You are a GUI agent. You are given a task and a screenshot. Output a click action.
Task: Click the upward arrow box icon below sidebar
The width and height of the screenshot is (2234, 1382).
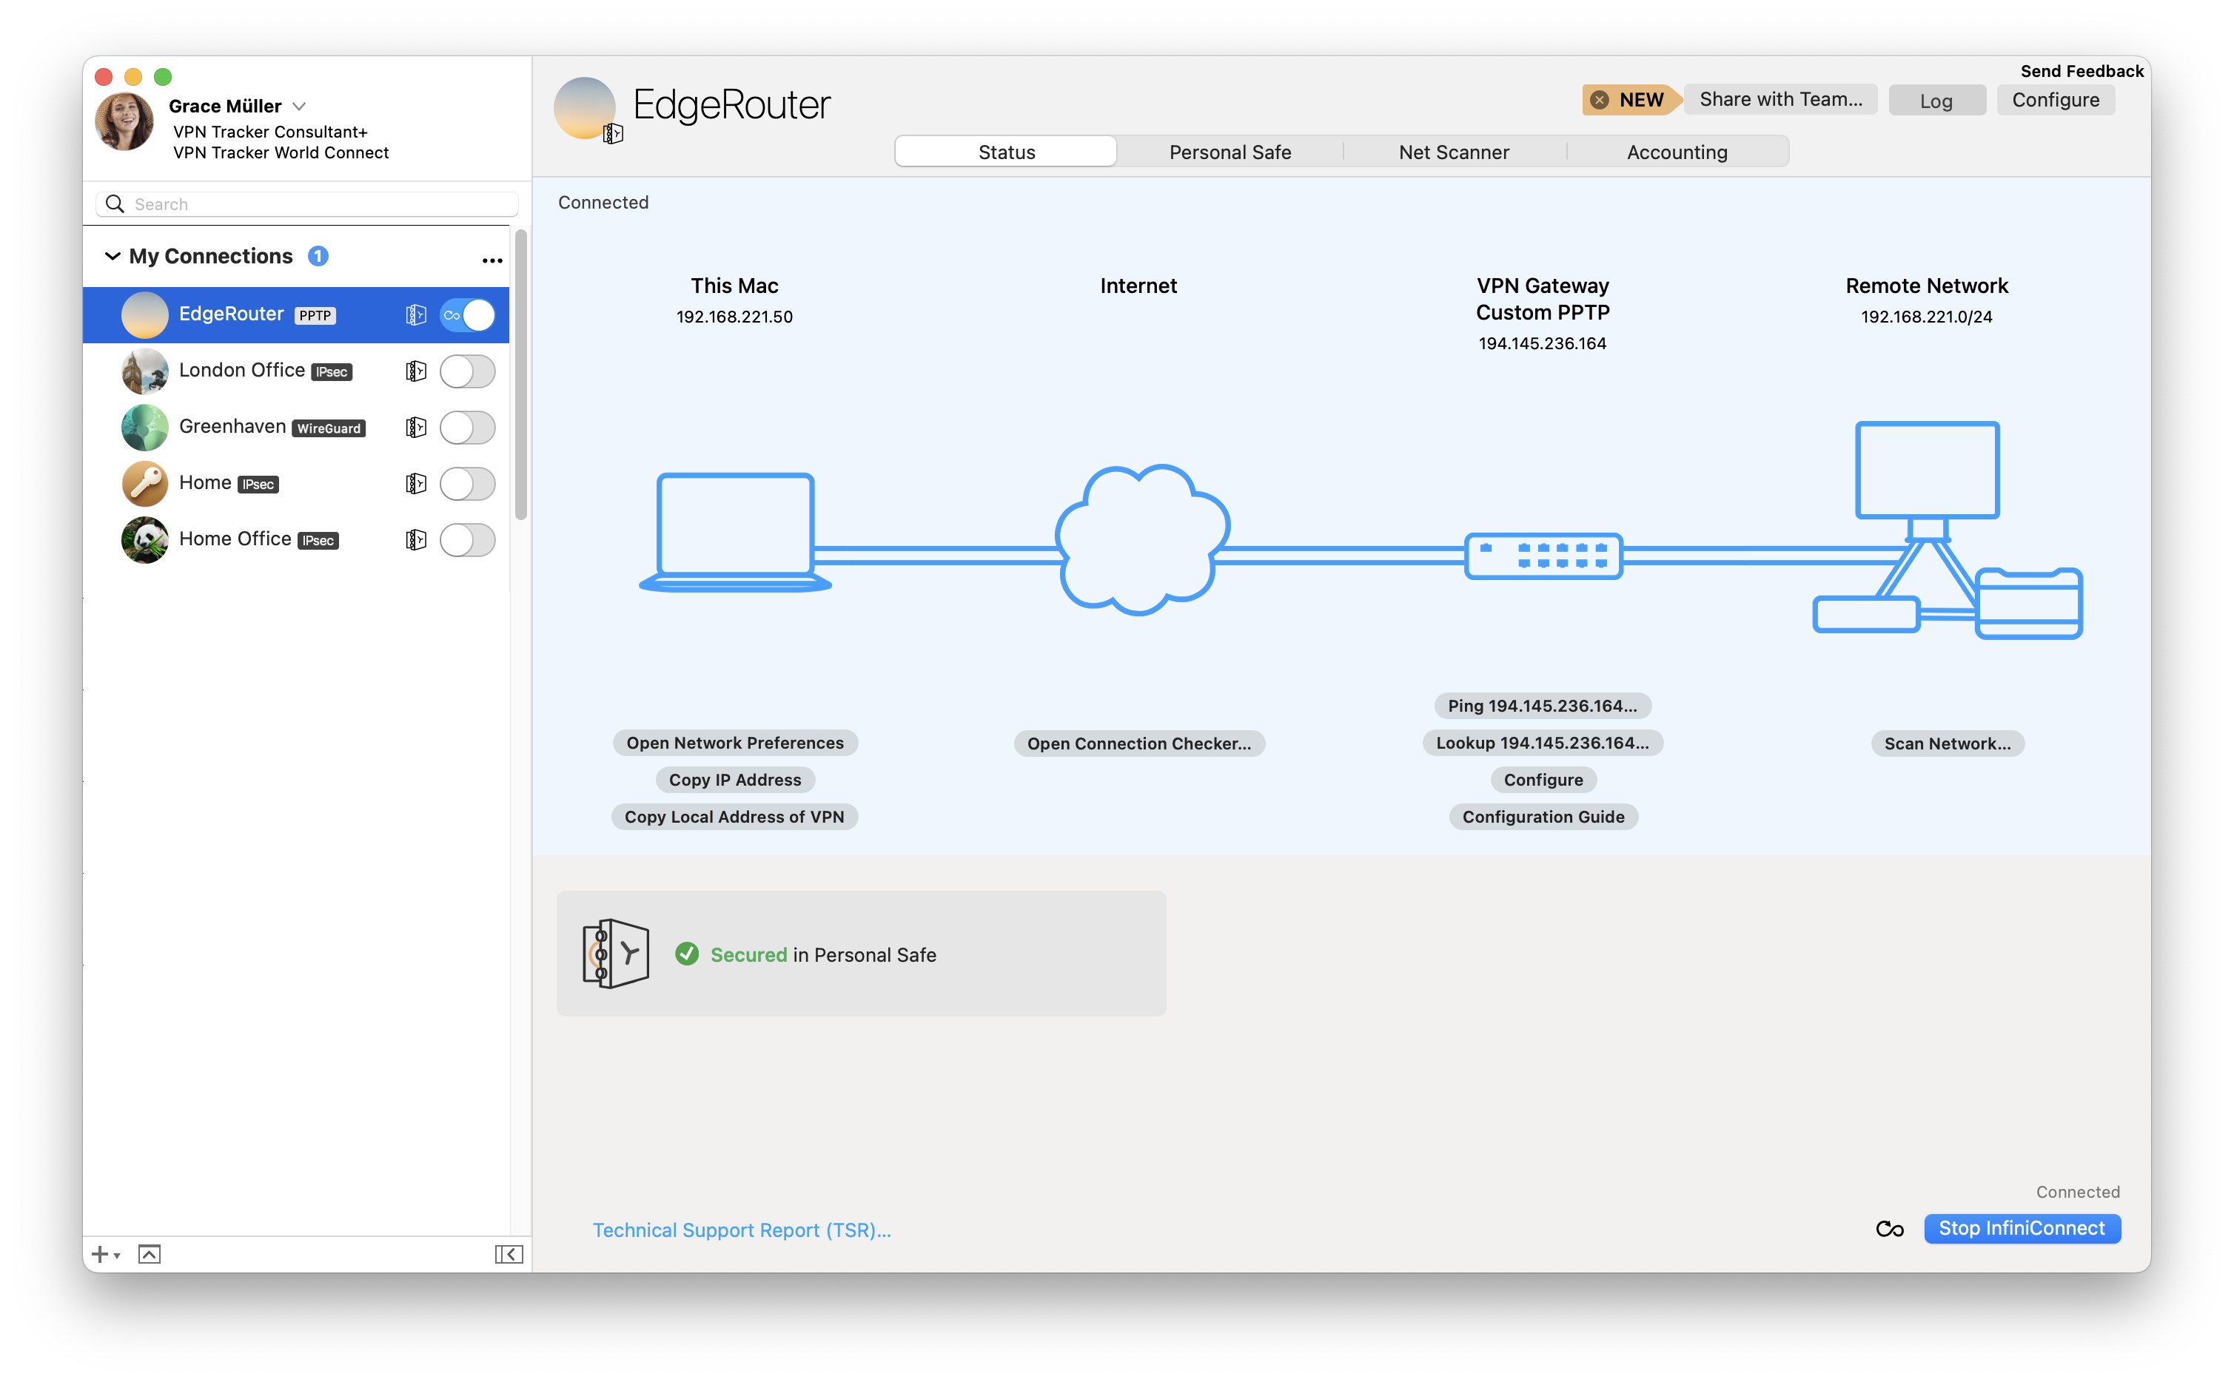click(149, 1254)
